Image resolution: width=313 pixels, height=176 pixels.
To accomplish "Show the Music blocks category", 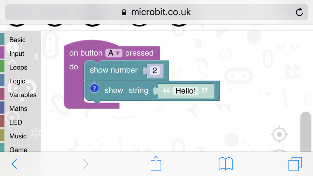I will [18, 136].
